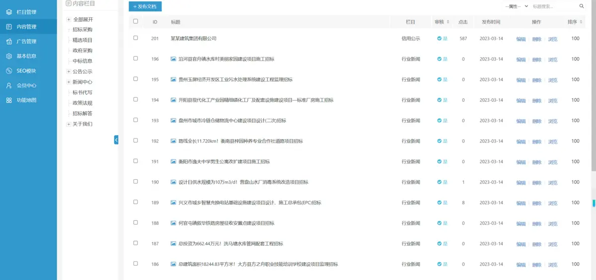Click image icon of article 191
The height and width of the screenshot is (280, 596).
(173, 161)
